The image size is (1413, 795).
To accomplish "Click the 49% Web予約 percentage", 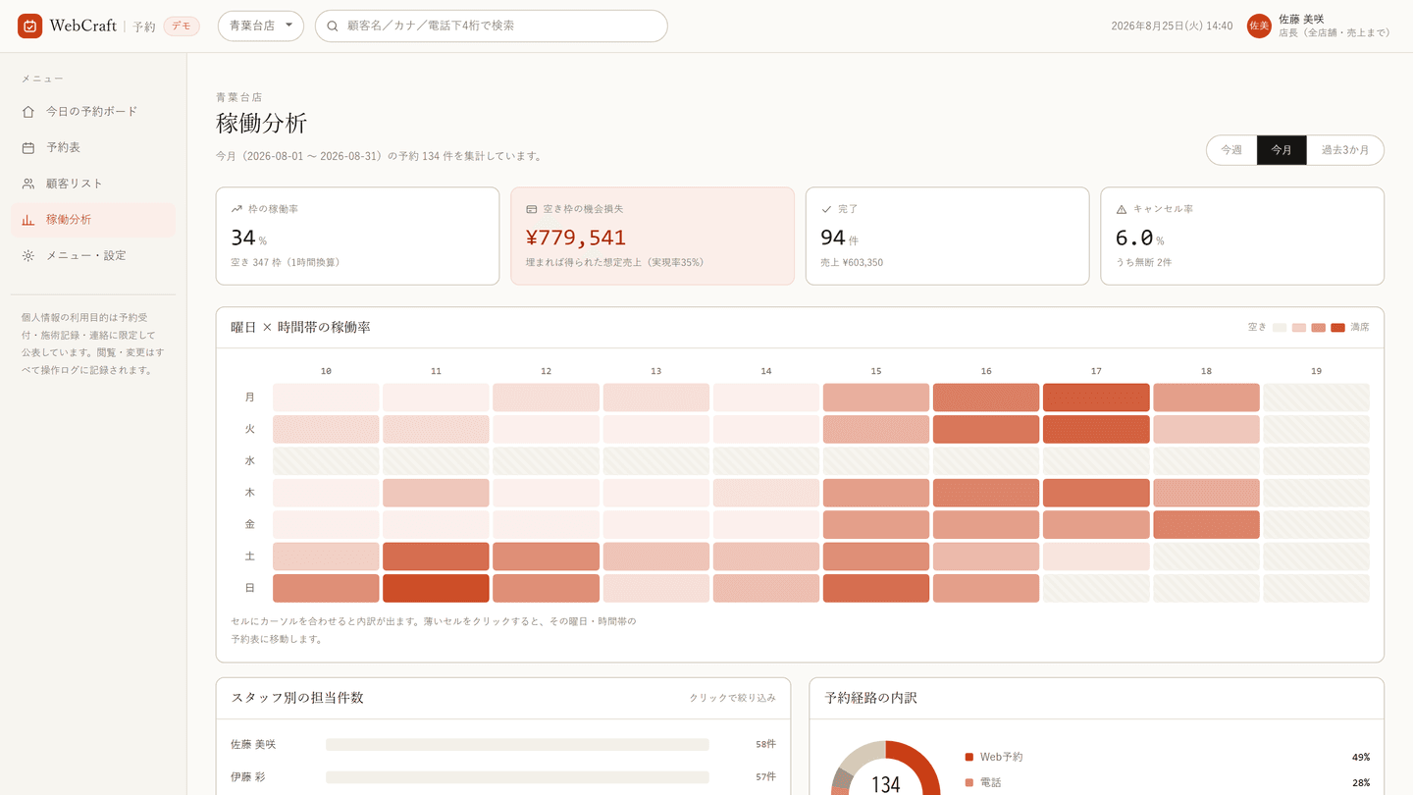I will pyautogui.click(x=1360, y=757).
